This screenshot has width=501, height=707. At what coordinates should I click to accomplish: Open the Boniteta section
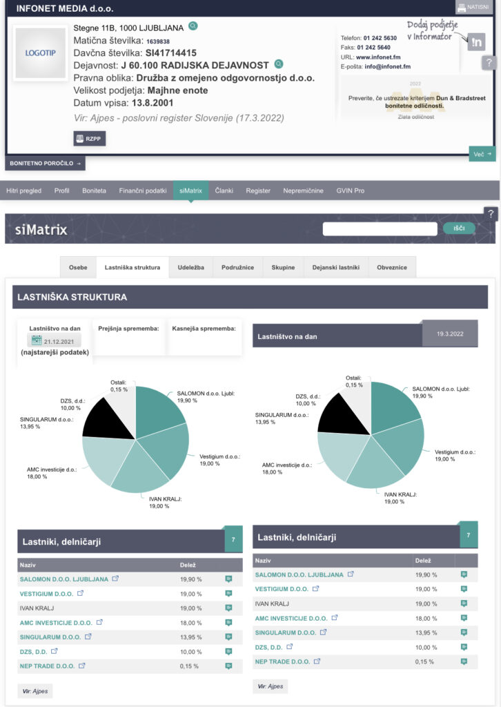[x=94, y=191]
